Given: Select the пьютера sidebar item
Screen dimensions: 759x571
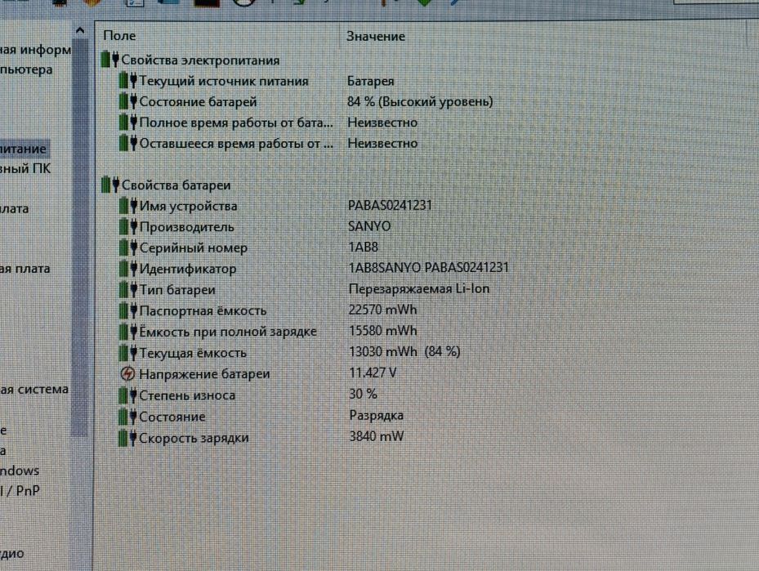Looking at the screenshot, I should coord(26,69).
